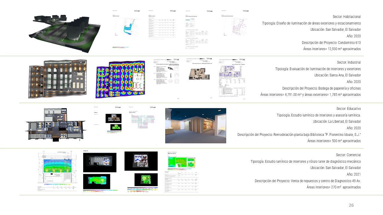The width and height of the screenshot is (383, 215).
Task: Select the tubular luminaire icon in the fixture list
Action: pos(171,75)
